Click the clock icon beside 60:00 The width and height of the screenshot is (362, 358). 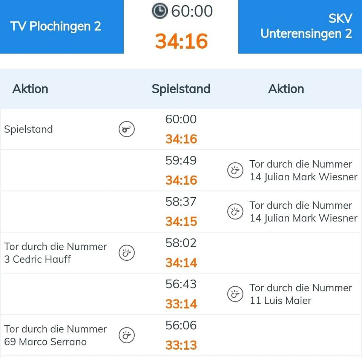(x=160, y=11)
